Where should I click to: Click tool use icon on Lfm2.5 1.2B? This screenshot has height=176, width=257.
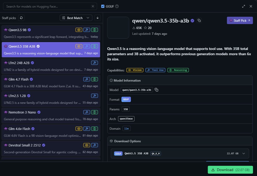[x=95, y=96]
